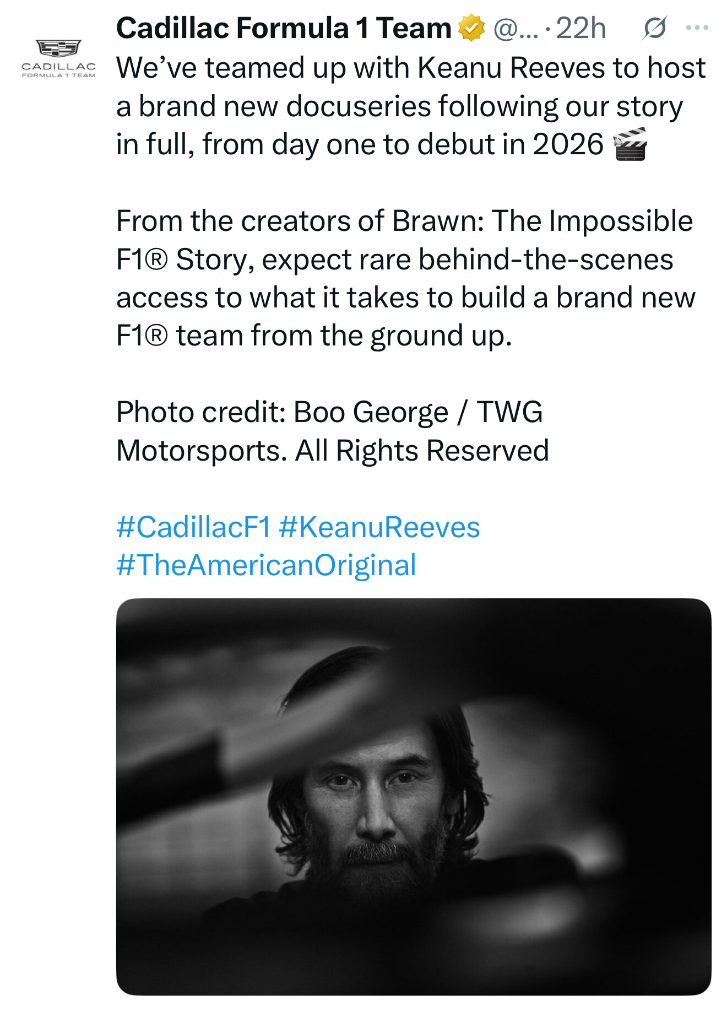Click the gold verified badge

tap(471, 29)
